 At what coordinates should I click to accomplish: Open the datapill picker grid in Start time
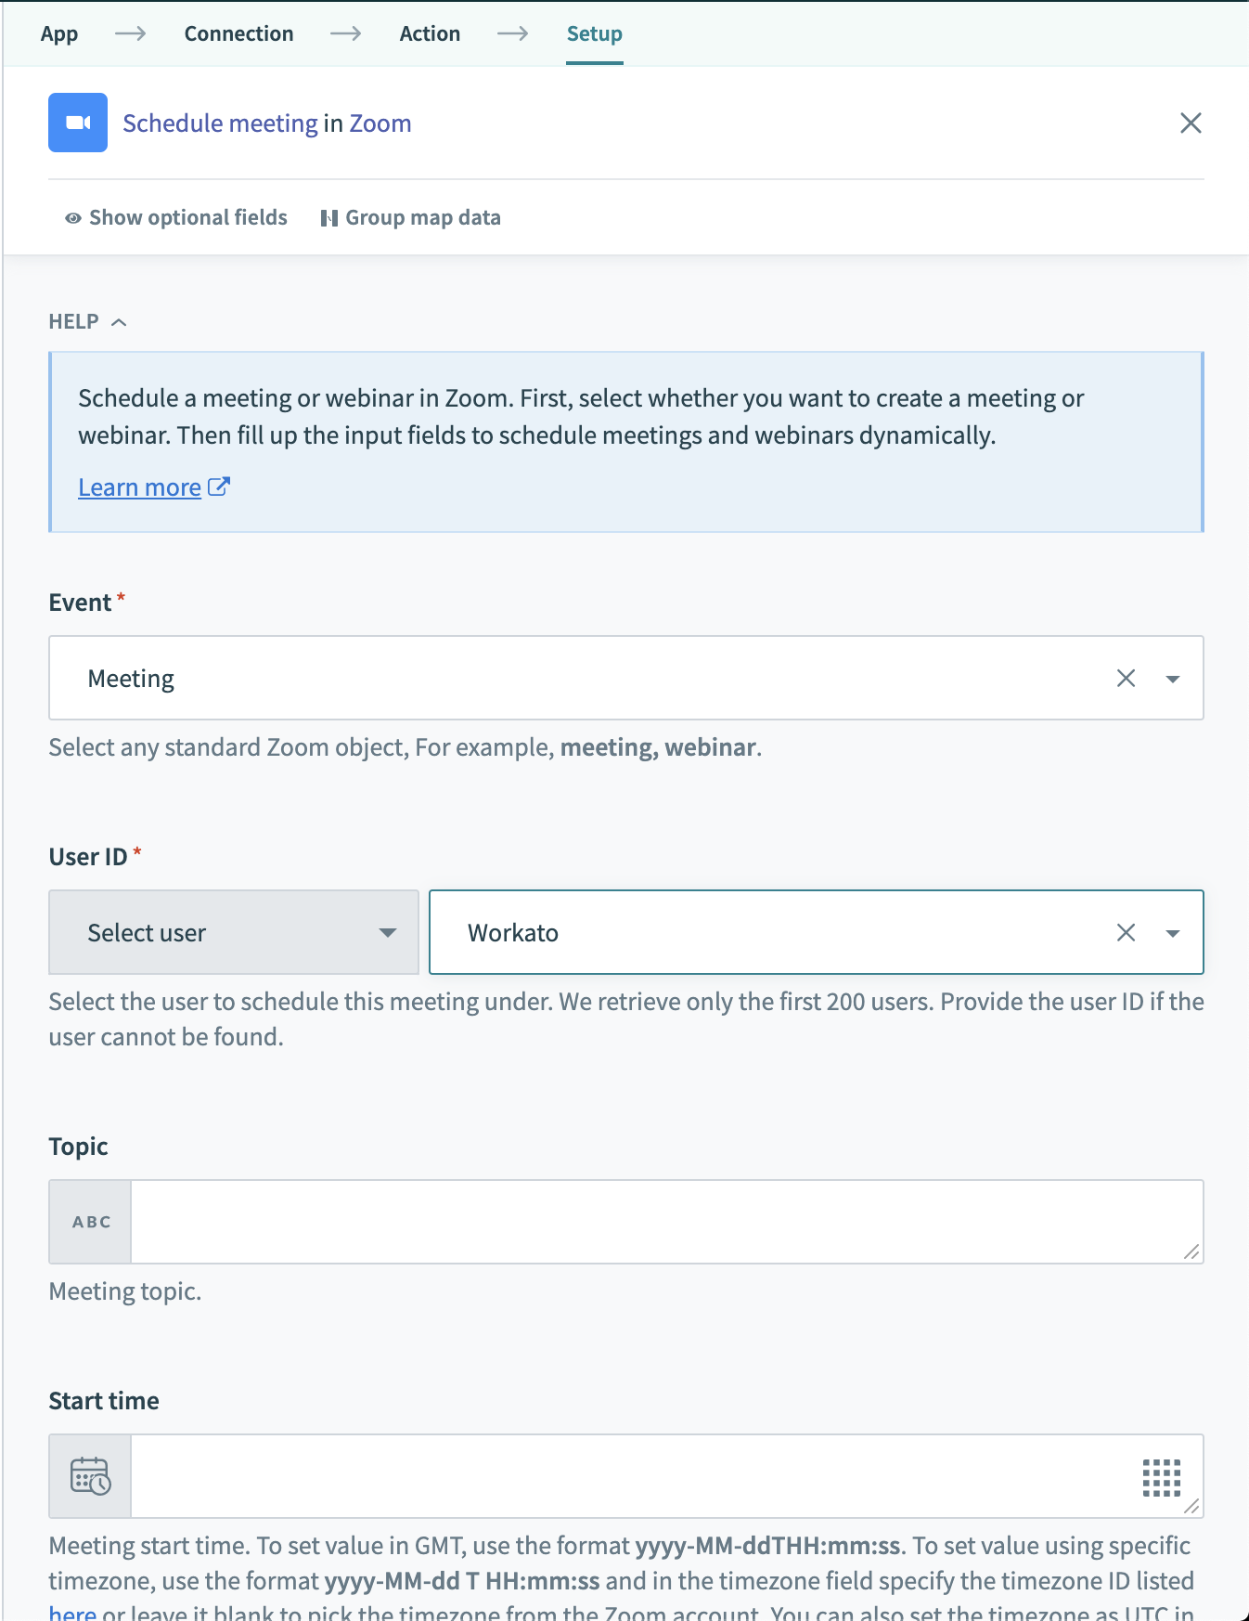pos(1163,1476)
